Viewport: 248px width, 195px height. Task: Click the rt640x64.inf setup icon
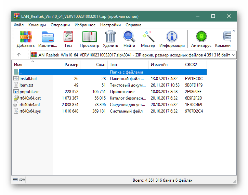click(16, 105)
